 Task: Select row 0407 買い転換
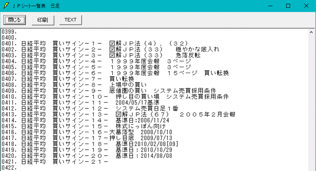68,79
